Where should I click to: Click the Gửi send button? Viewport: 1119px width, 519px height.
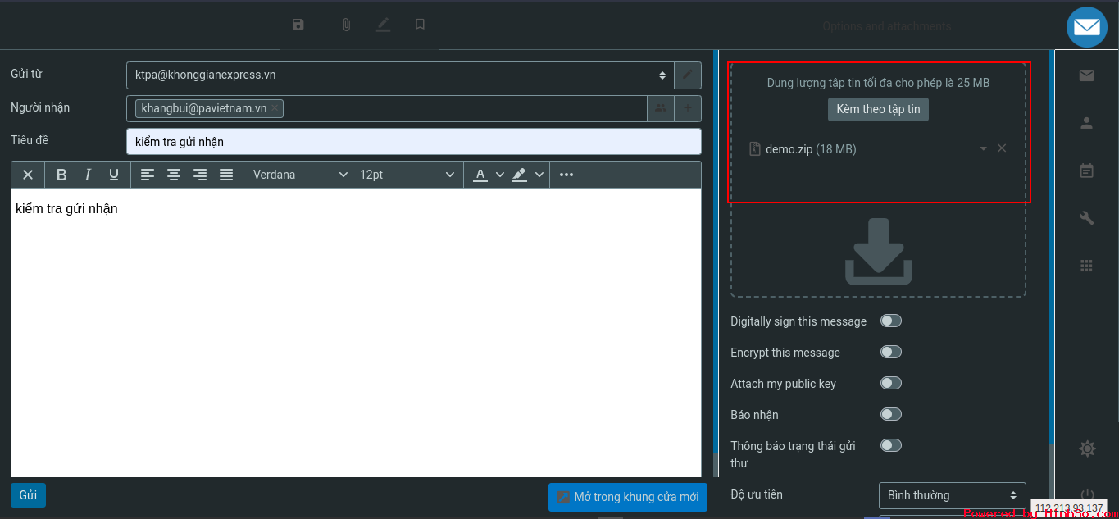click(28, 495)
